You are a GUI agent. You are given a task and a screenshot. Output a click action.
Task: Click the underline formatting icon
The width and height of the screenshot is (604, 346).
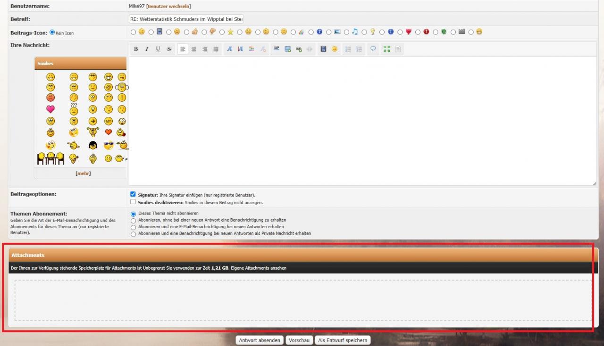tap(158, 49)
